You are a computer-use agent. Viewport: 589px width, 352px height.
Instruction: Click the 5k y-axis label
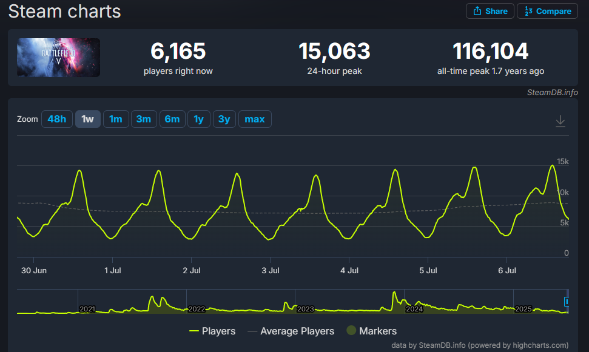point(565,222)
